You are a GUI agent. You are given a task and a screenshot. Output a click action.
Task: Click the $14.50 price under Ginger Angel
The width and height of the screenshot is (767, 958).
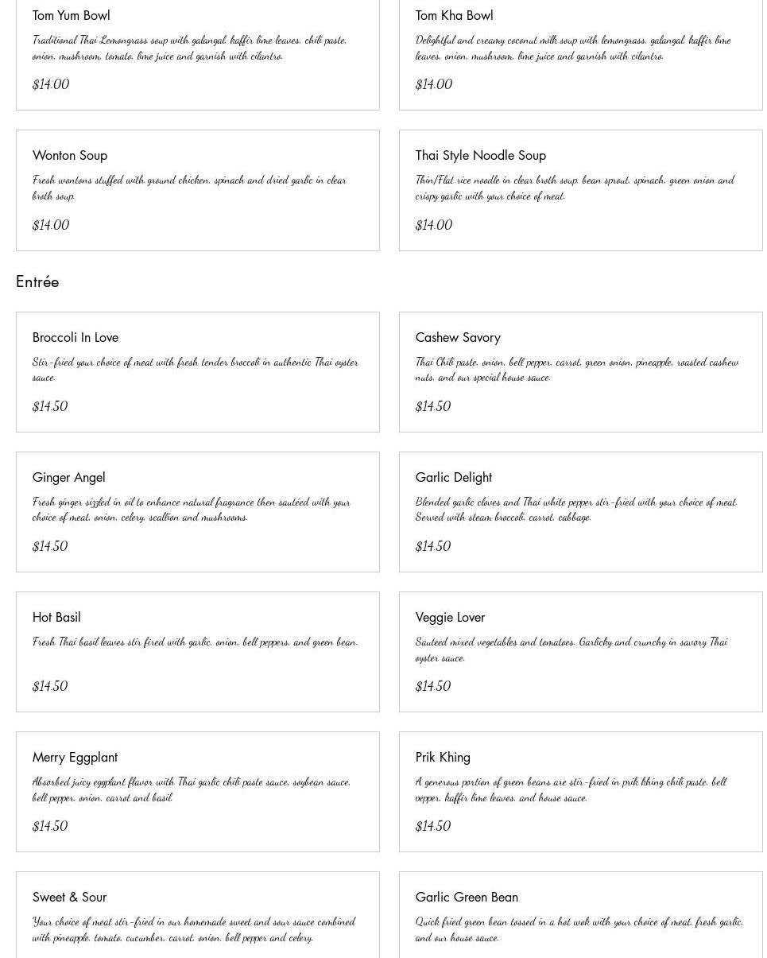[x=50, y=546]
